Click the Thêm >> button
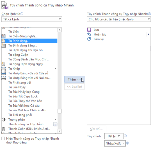This screenshot has width=153, height=148. (74, 79)
